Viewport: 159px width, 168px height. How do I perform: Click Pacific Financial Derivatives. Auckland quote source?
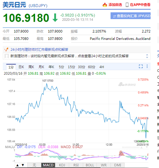[120, 39]
